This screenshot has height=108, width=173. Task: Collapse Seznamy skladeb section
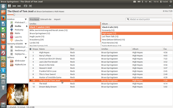point(26,44)
